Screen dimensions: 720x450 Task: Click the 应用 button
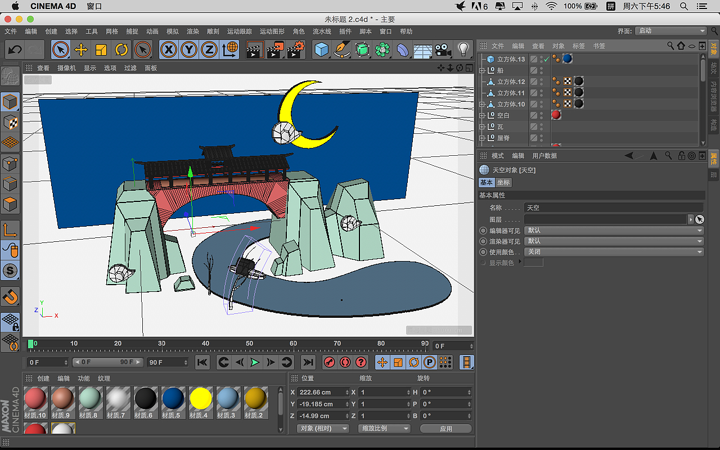pos(446,429)
